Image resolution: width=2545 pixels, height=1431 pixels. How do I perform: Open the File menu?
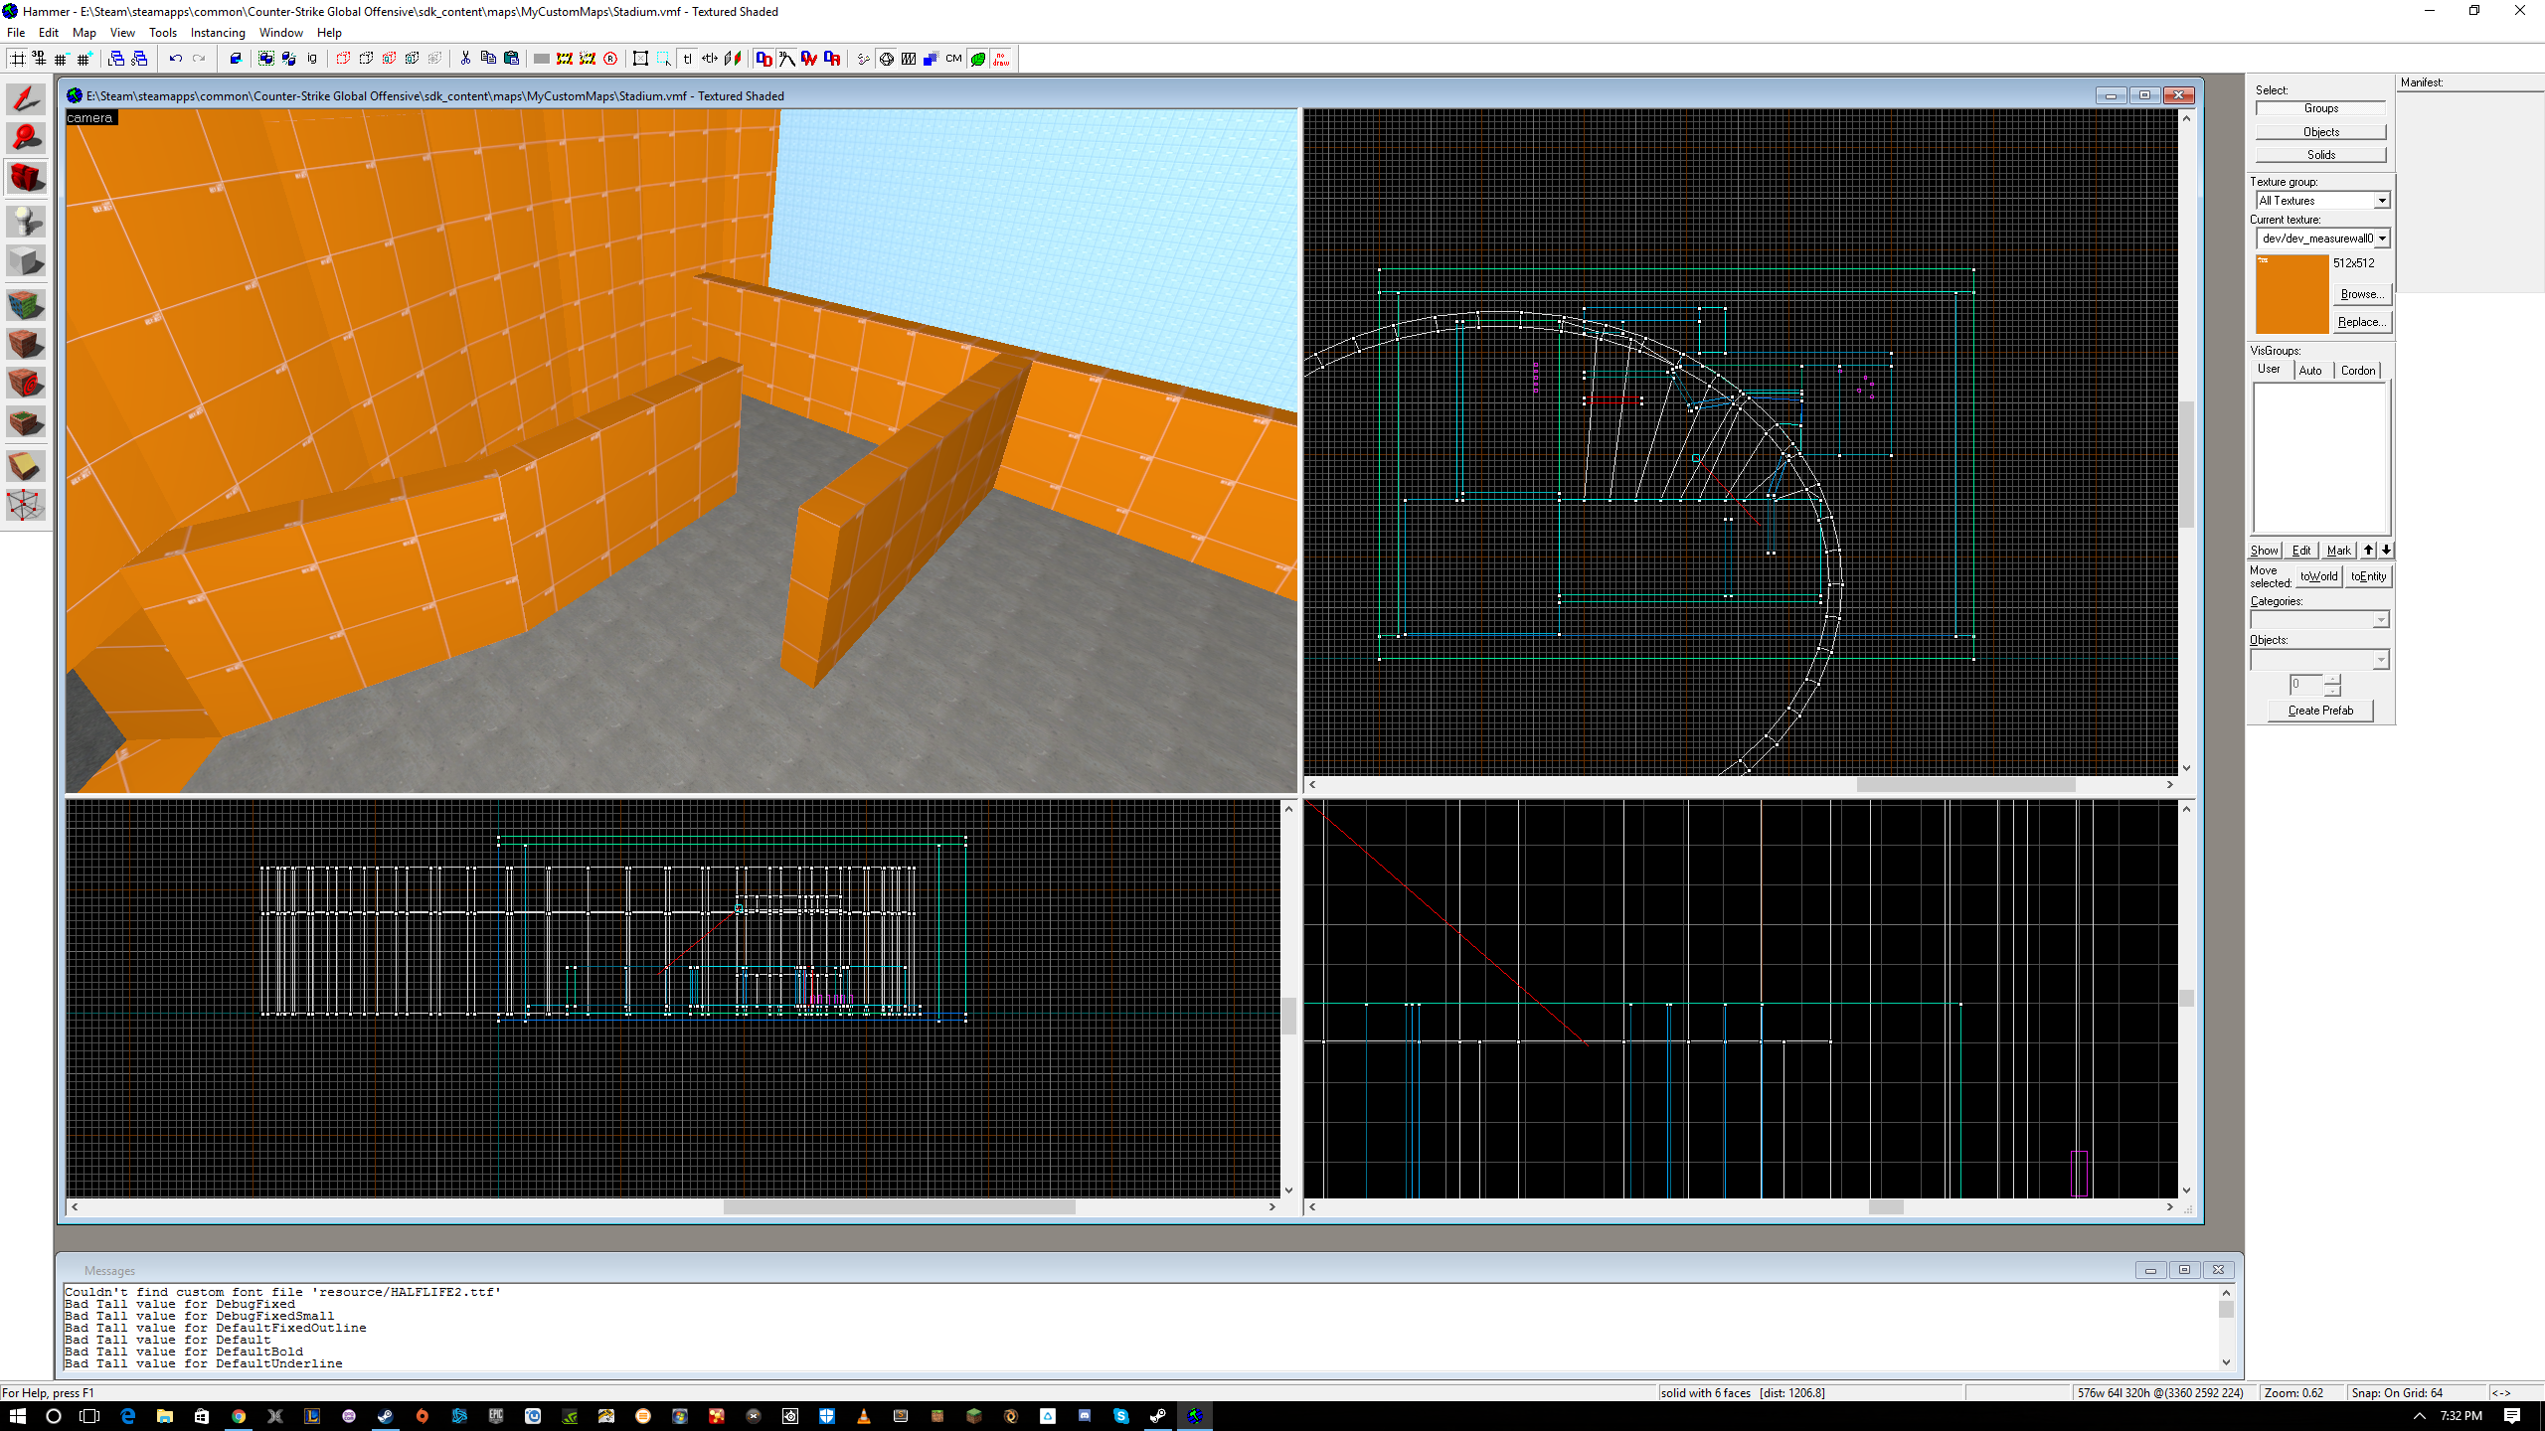coord(16,32)
